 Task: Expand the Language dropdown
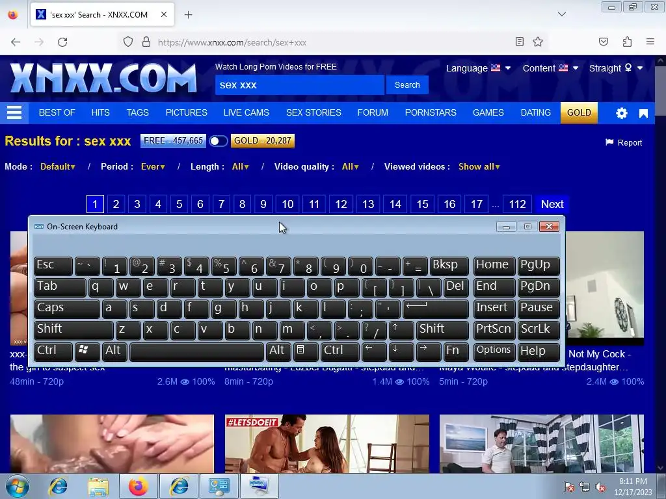pos(478,68)
